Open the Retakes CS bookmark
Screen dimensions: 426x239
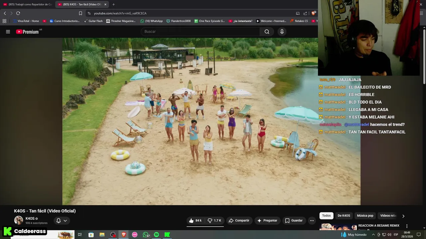click(299, 21)
